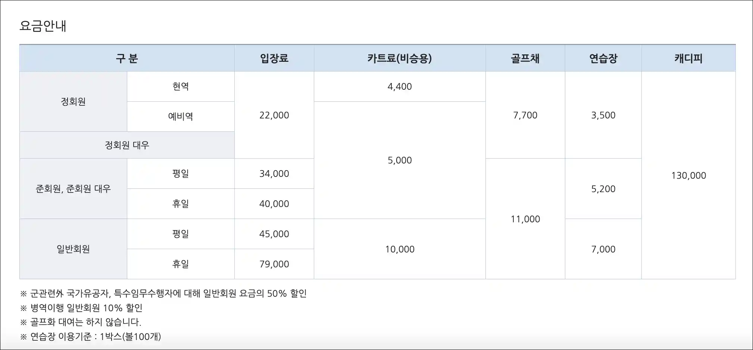Click the 현역 sub-category cell
This screenshot has height=350, width=753.
coord(181,86)
